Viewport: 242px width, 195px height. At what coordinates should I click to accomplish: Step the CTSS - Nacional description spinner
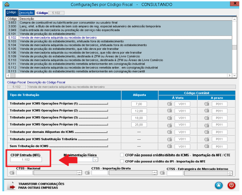click(79, 173)
